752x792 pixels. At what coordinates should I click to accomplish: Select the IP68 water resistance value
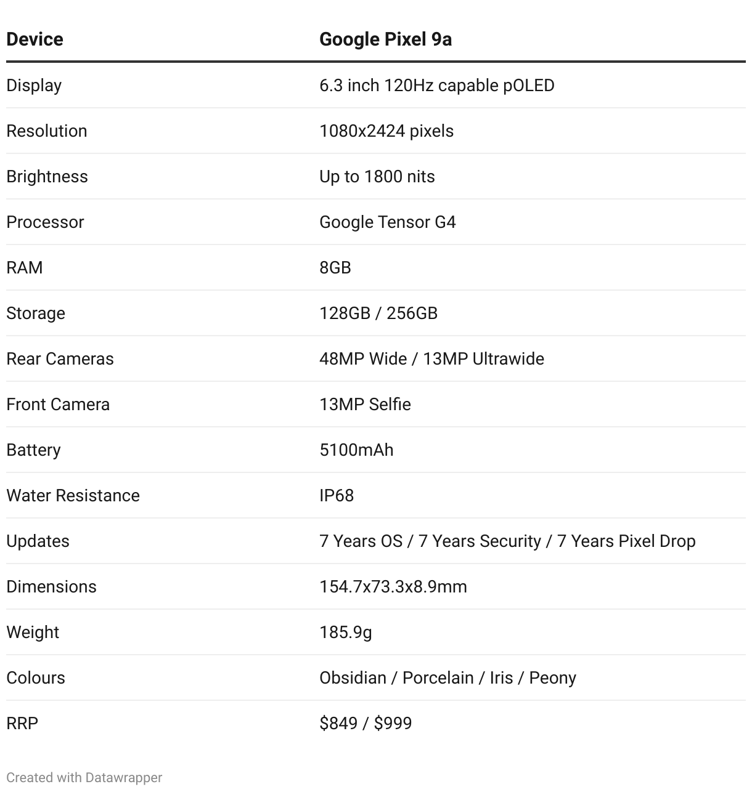coord(337,496)
